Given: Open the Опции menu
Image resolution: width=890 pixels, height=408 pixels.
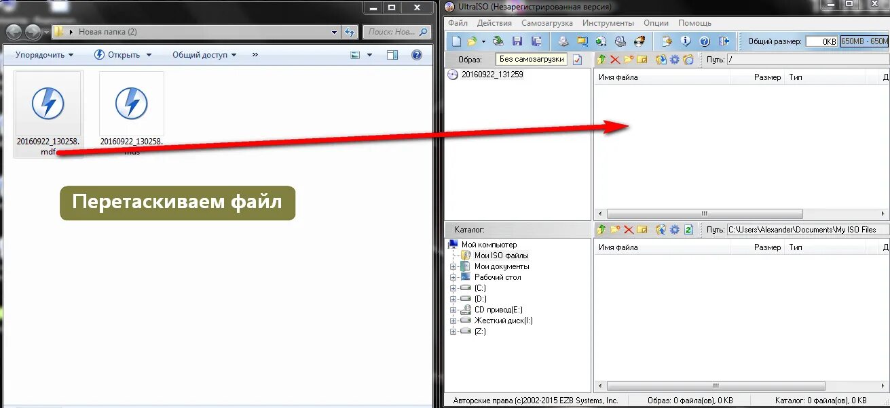Looking at the screenshot, I should pos(656,23).
